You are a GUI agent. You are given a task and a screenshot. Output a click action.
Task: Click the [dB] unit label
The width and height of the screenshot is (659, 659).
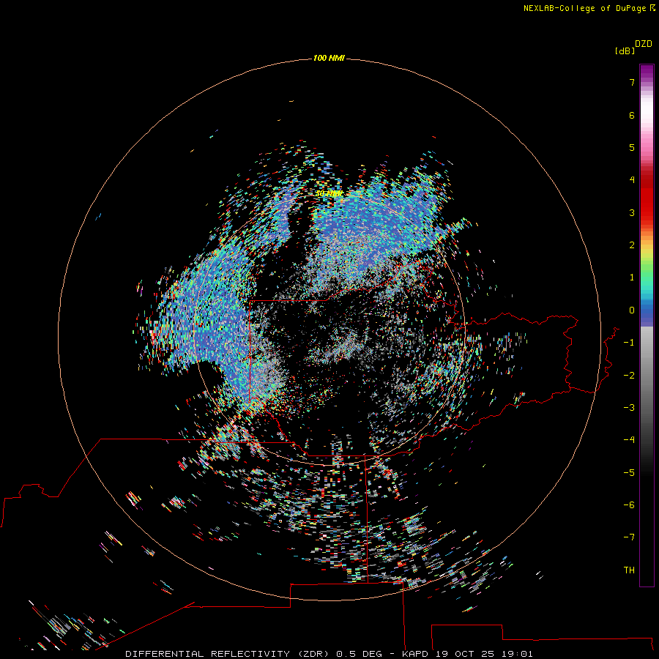coord(625,51)
